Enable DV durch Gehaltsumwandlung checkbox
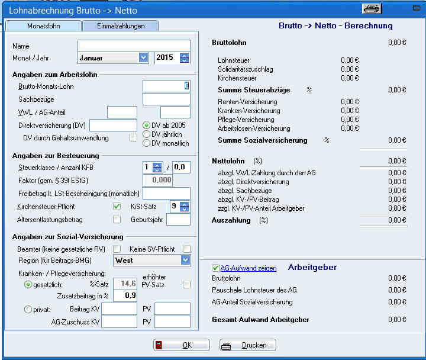The height and width of the screenshot is (360, 426). 133,138
